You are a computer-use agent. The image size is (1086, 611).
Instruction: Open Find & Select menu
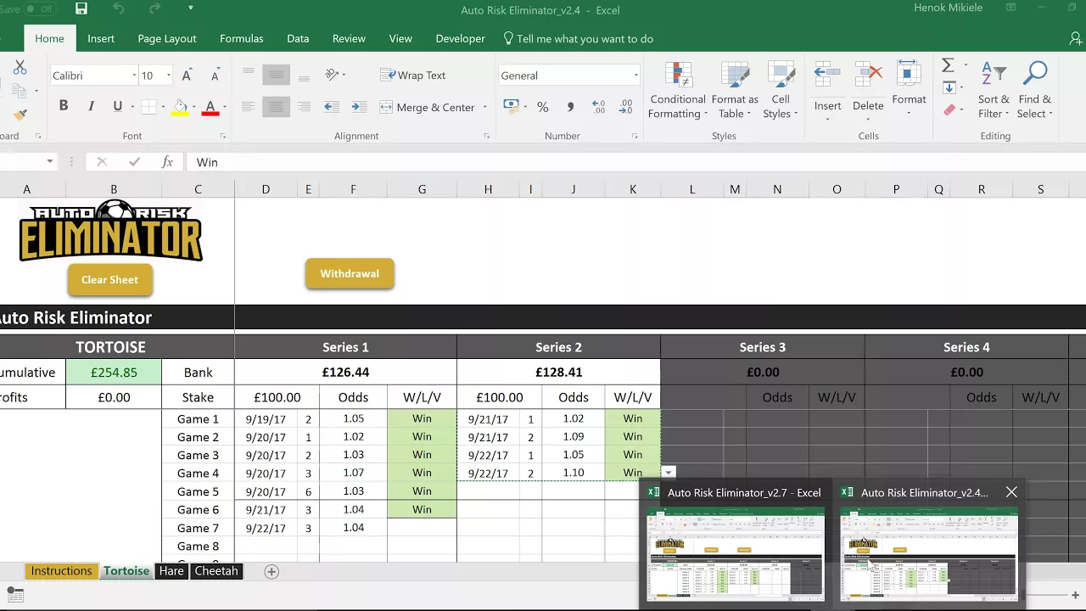coord(1035,89)
